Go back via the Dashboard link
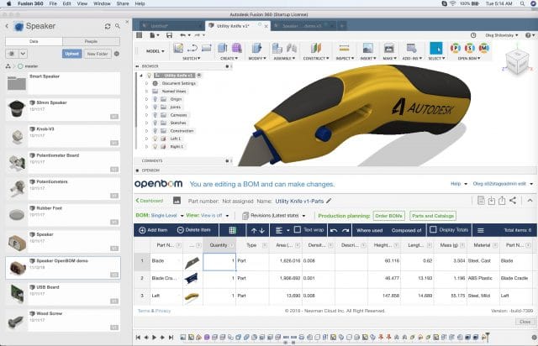This screenshot has height=346, width=538. coord(150,201)
